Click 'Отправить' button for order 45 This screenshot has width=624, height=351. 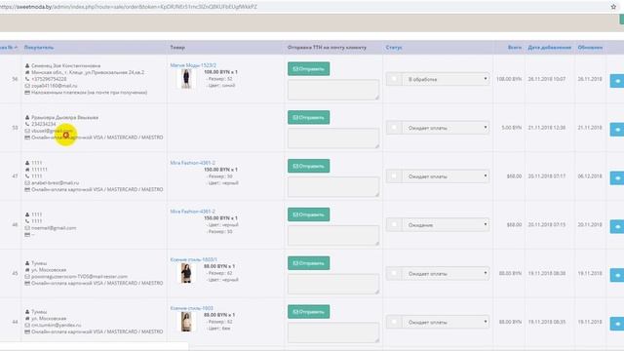point(308,263)
